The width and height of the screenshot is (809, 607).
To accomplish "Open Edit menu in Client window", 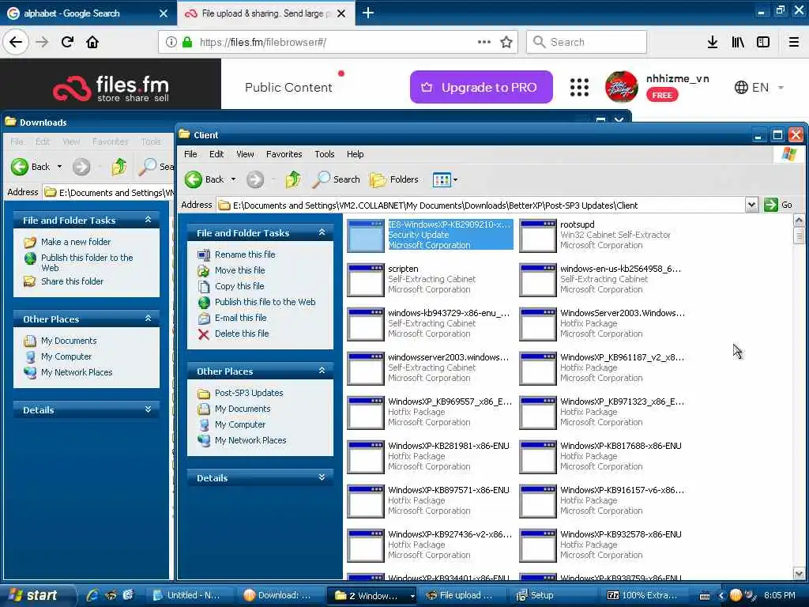I will click(216, 154).
